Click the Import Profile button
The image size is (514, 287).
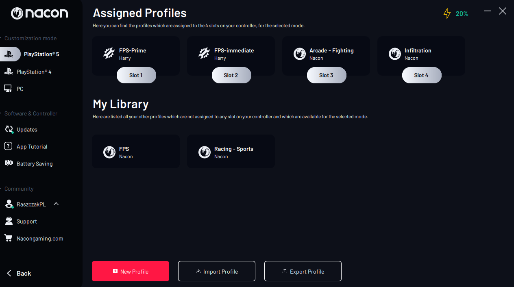217,271
